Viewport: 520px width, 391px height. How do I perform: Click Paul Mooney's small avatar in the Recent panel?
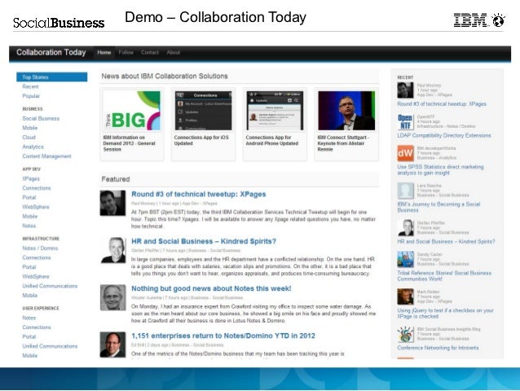pos(405,90)
